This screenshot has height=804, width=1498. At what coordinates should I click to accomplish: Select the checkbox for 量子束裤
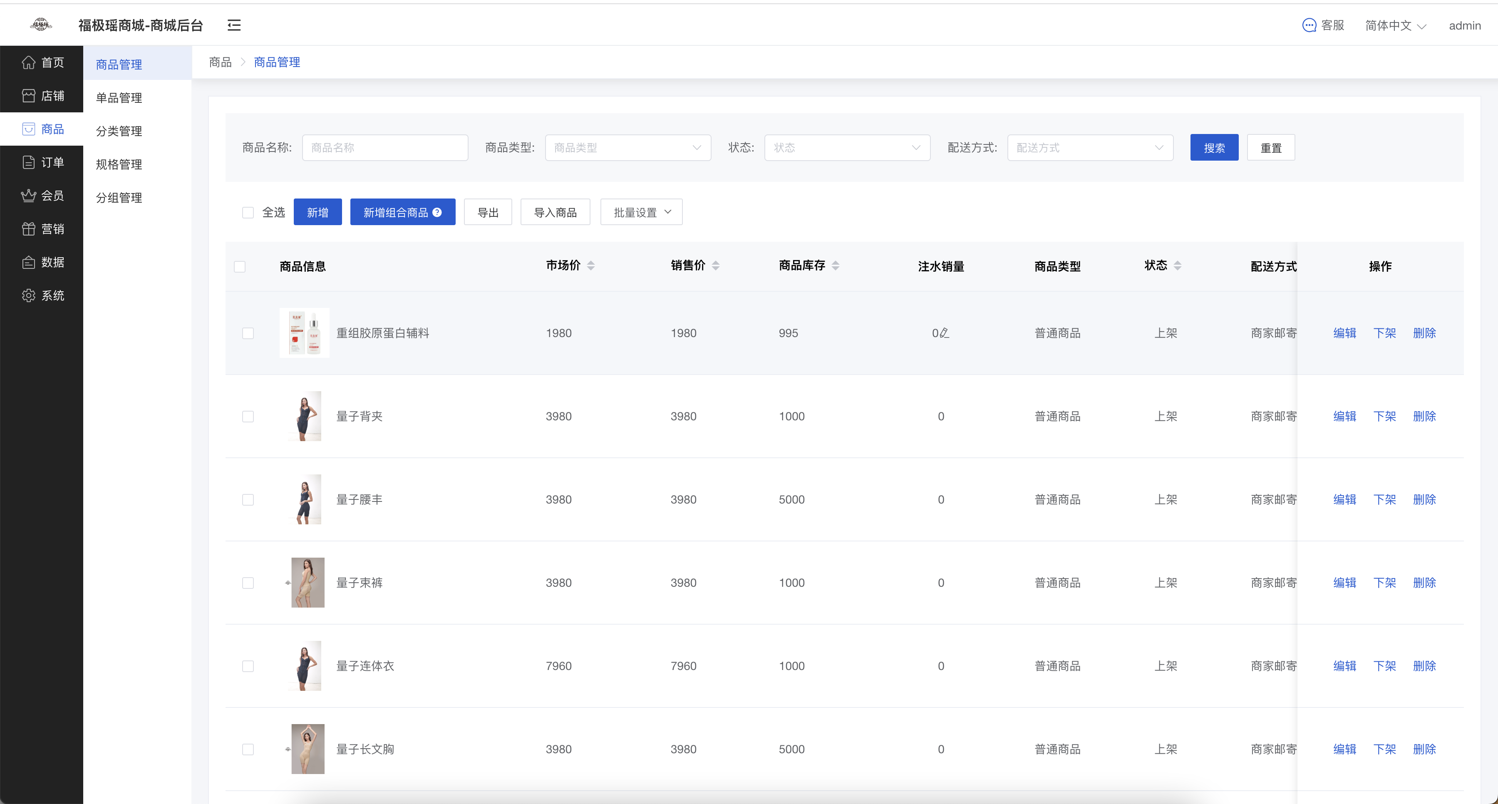tap(248, 582)
